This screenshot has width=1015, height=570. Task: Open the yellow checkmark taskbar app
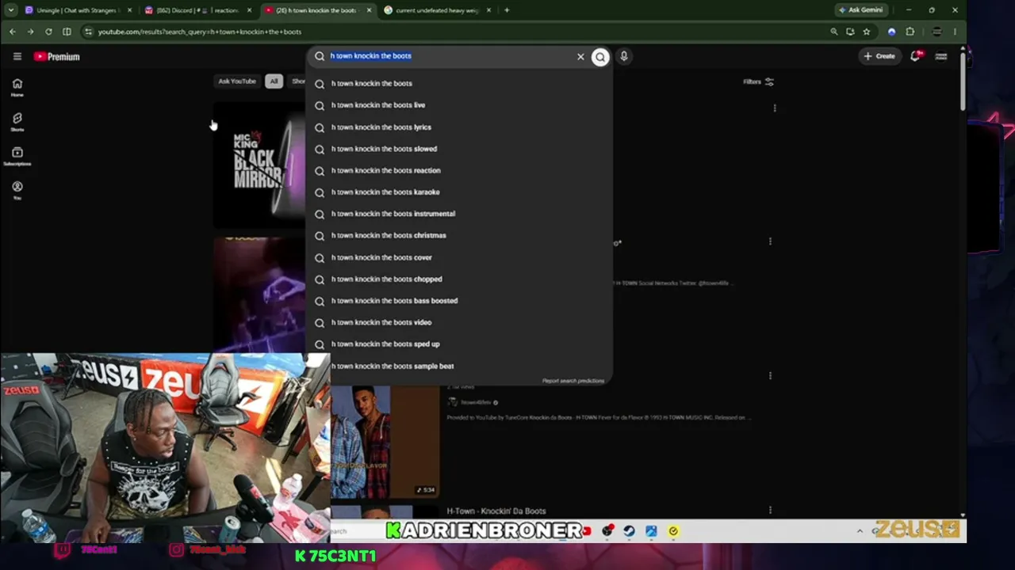pyautogui.click(x=673, y=531)
